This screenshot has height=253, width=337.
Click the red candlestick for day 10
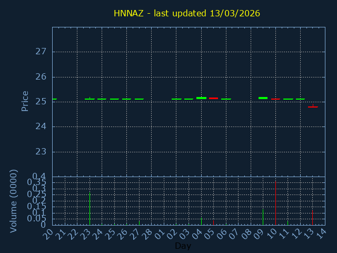point(275,99)
